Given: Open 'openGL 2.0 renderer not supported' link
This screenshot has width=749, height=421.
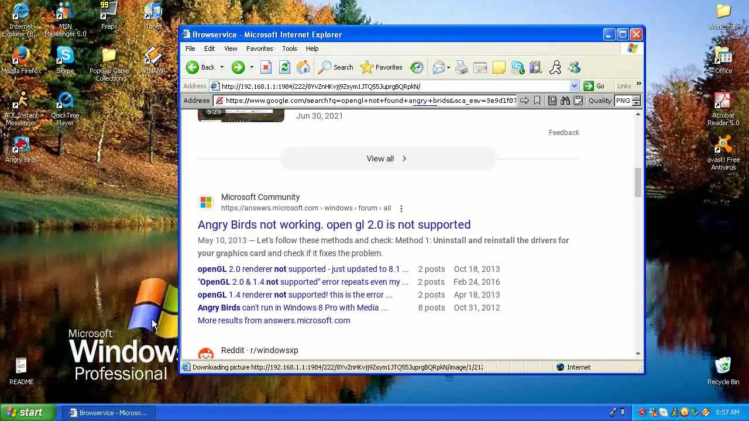Looking at the screenshot, I should click(x=303, y=269).
